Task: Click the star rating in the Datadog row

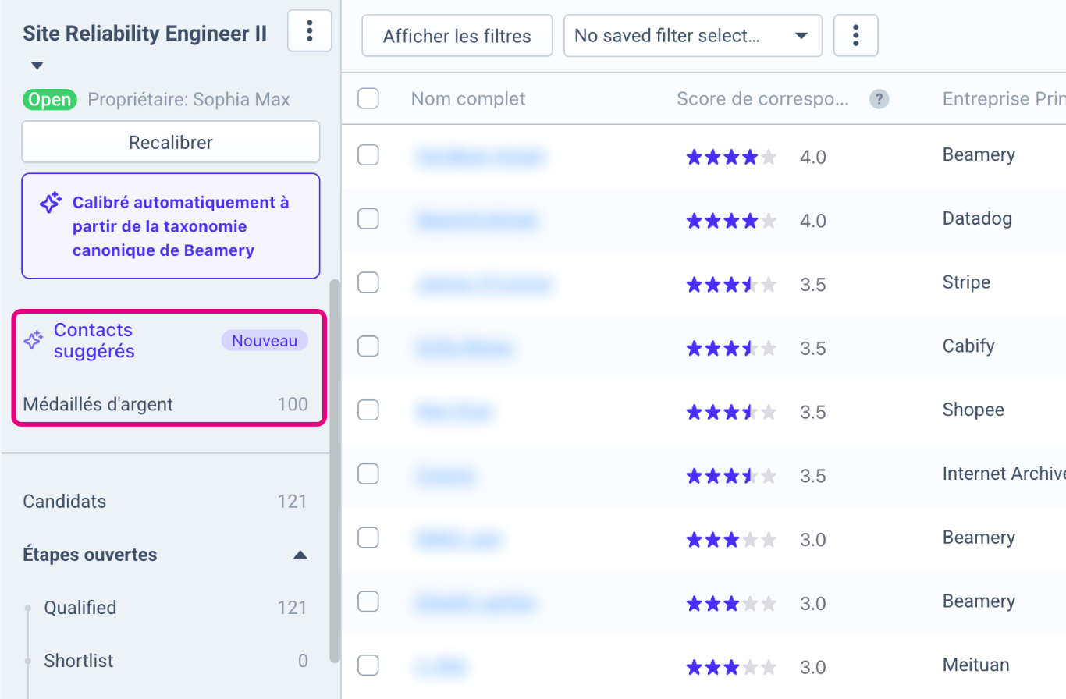Action: (731, 221)
